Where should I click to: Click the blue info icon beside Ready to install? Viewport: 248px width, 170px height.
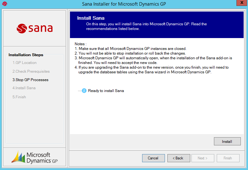(x=84, y=91)
